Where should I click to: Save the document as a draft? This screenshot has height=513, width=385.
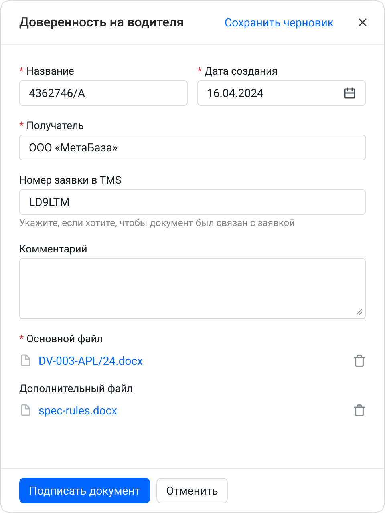[x=279, y=23]
